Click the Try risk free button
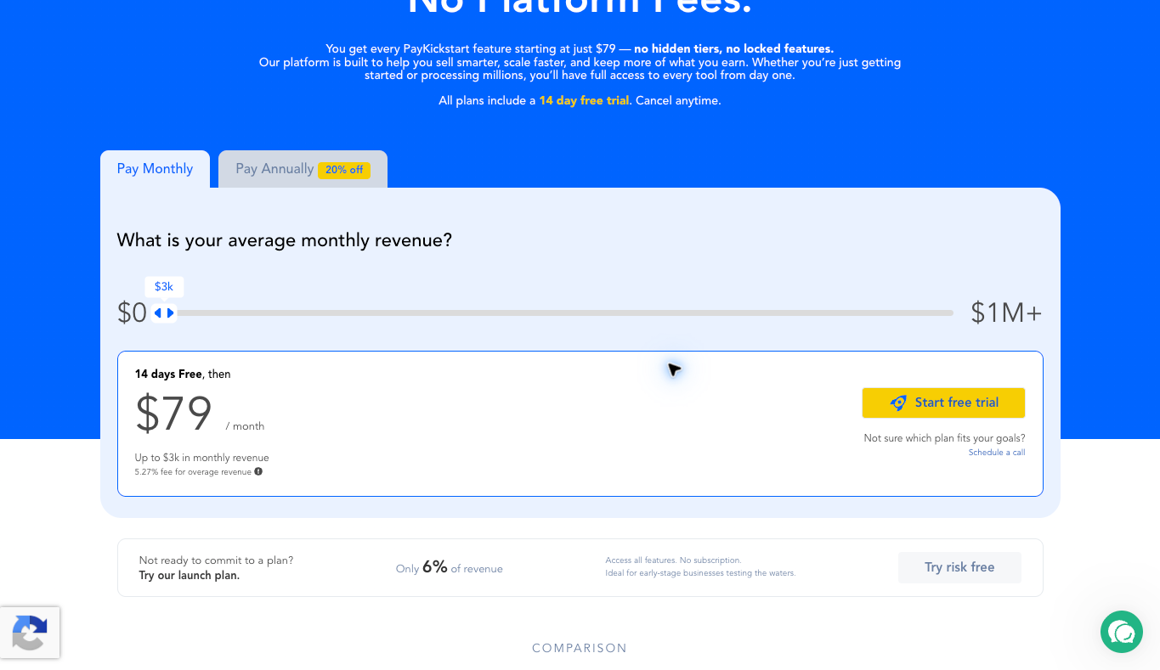The width and height of the screenshot is (1160, 670). (959, 567)
